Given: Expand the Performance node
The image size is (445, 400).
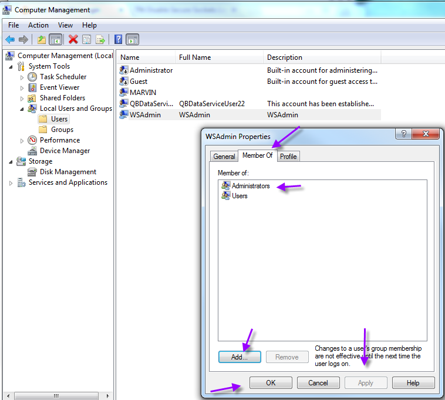Looking at the screenshot, I should pyautogui.click(x=22, y=141).
